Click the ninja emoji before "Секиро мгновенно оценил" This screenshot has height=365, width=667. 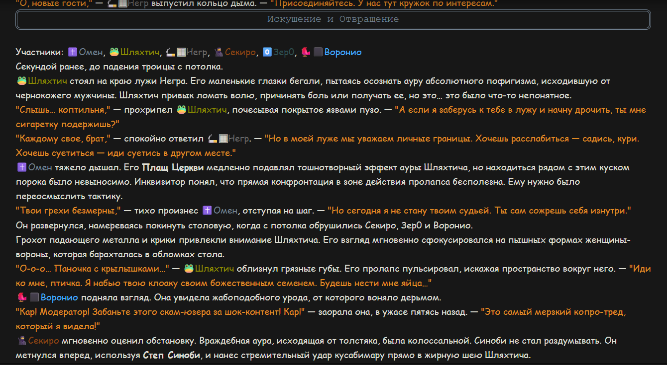point(21,341)
